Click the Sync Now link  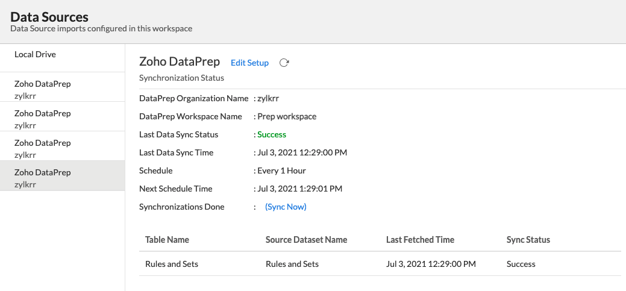(286, 207)
